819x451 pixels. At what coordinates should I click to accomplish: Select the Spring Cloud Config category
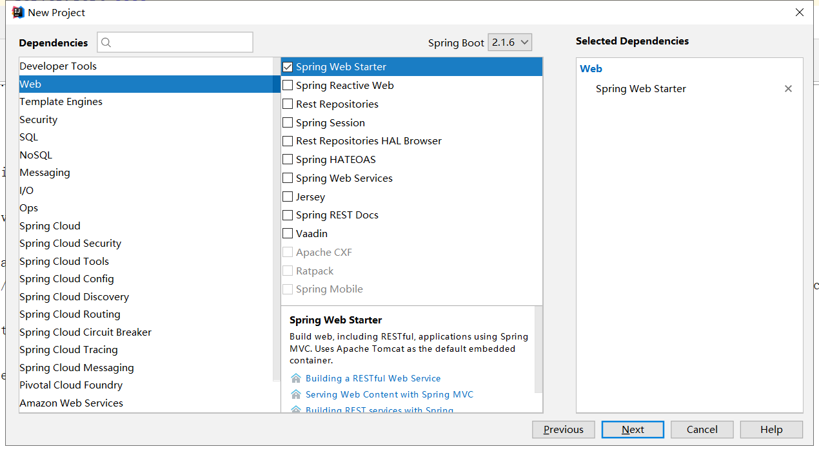[x=66, y=278]
